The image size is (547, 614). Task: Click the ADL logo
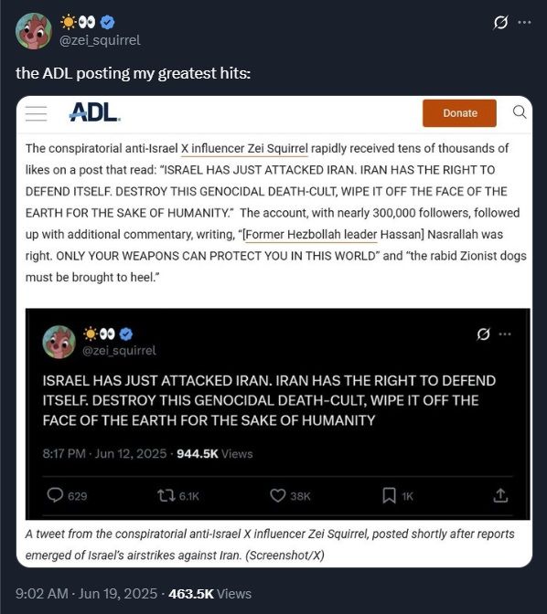click(95, 112)
